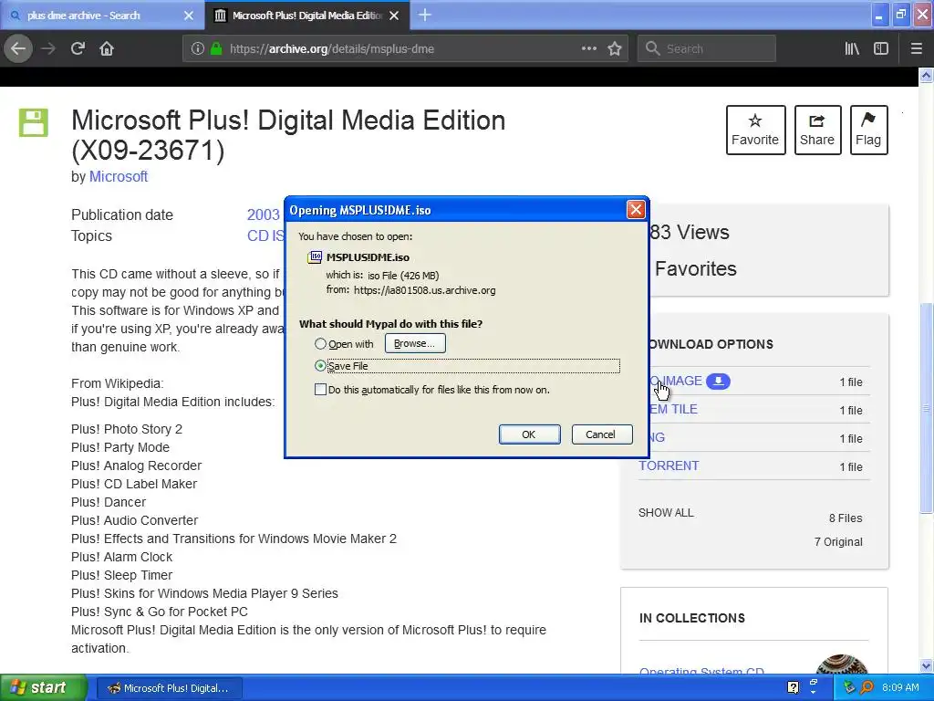This screenshot has width=934, height=701.
Task: Flag this archive item
Action: 868,130
